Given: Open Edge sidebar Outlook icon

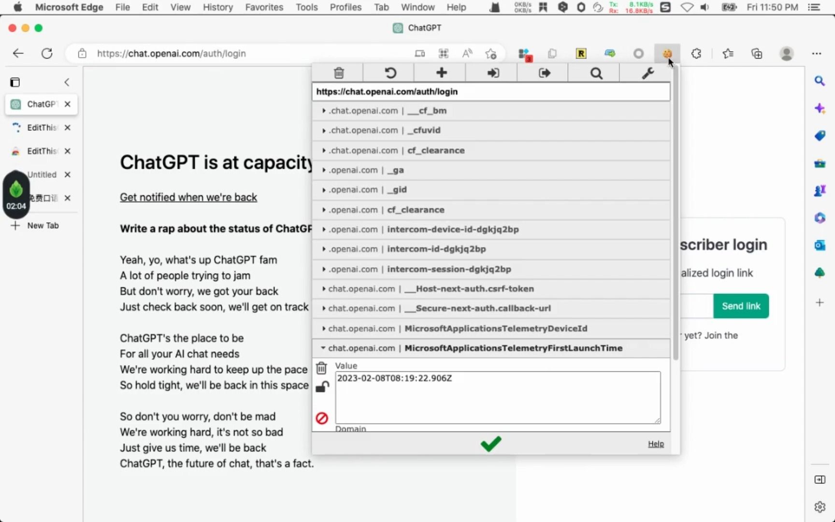Looking at the screenshot, I should (820, 246).
